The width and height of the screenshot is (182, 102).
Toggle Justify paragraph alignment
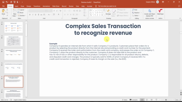pos(73,14)
